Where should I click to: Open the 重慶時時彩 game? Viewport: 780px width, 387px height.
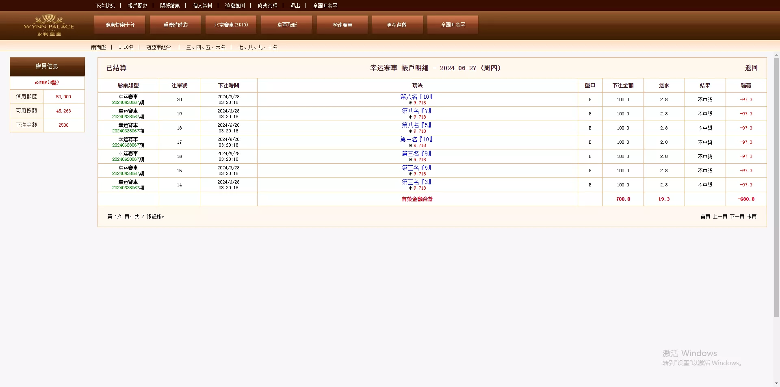click(x=175, y=24)
